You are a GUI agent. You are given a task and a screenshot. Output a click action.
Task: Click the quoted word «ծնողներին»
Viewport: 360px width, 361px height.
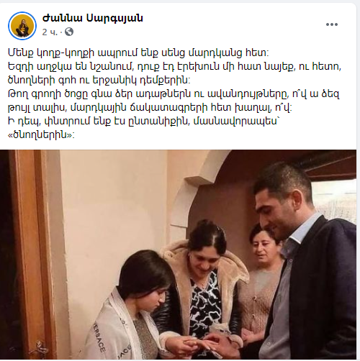coord(41,135)
